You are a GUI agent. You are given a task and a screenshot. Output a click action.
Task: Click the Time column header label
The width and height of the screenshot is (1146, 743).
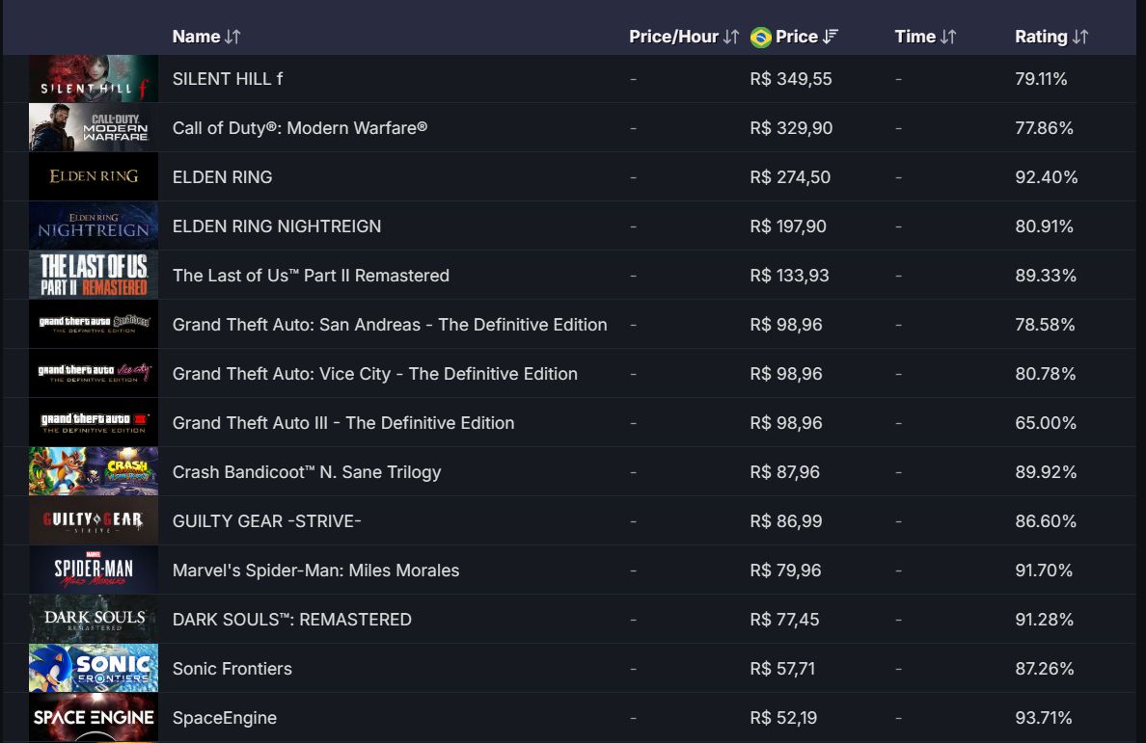(915, 37)
